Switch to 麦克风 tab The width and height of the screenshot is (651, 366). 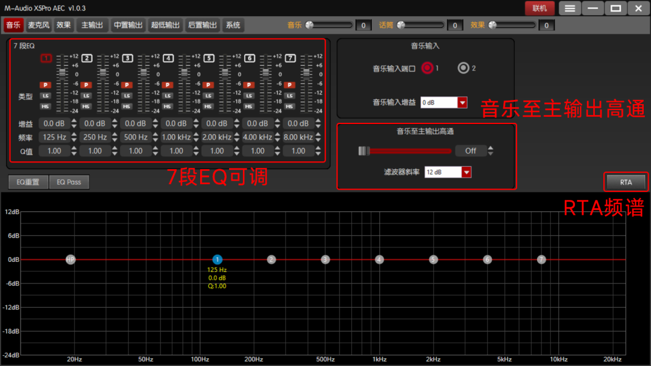click(x=38, y=25)
